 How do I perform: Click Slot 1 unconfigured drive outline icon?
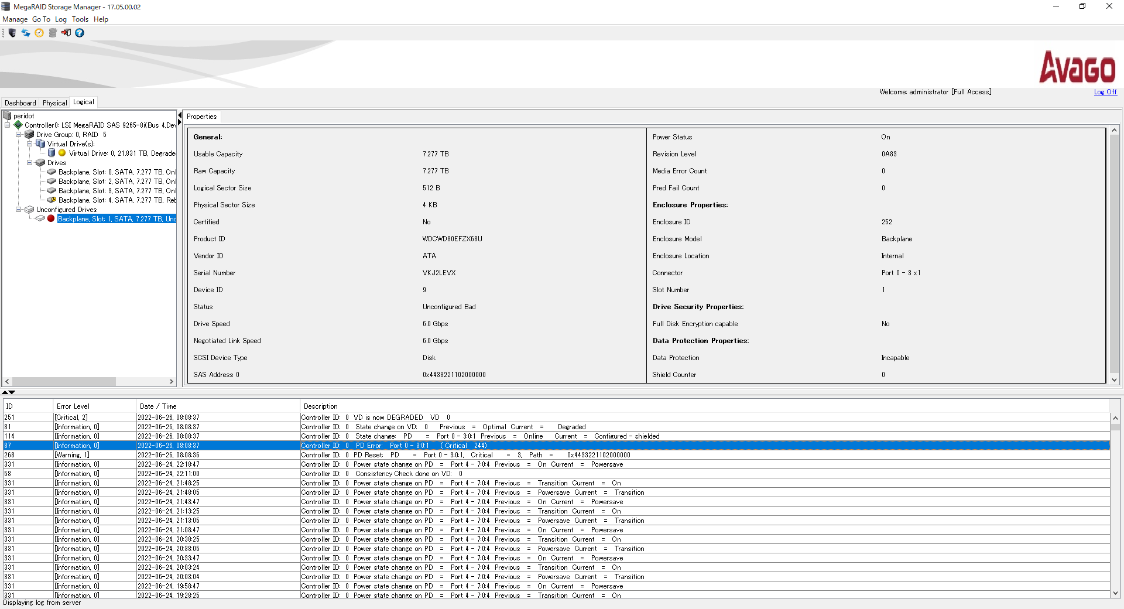point(40,218)
